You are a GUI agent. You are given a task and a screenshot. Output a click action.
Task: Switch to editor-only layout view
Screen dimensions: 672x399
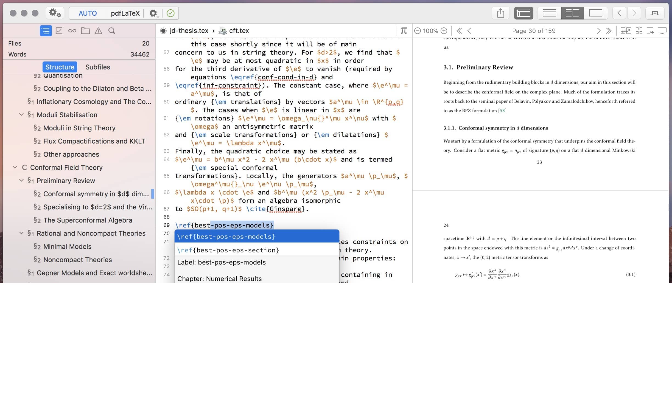click(549, 13)
